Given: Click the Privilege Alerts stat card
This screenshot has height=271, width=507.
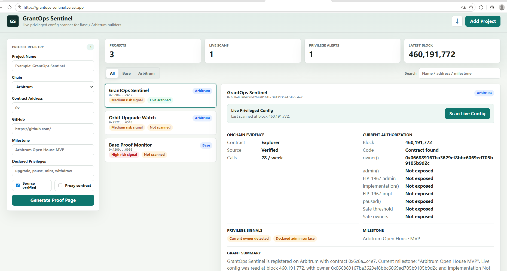Looking at the screenshot, I should [x=352, y=51].
